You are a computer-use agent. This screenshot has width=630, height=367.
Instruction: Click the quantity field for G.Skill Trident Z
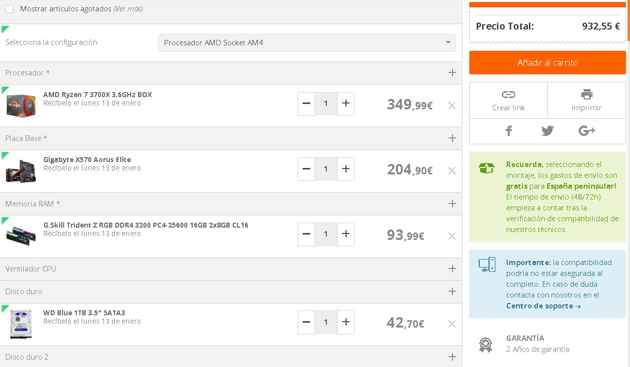pos(326,234)
